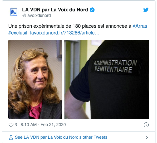Open the #exclusif hashtag
The width and height of the screenshot is (157, 143).
click(18, 33)
